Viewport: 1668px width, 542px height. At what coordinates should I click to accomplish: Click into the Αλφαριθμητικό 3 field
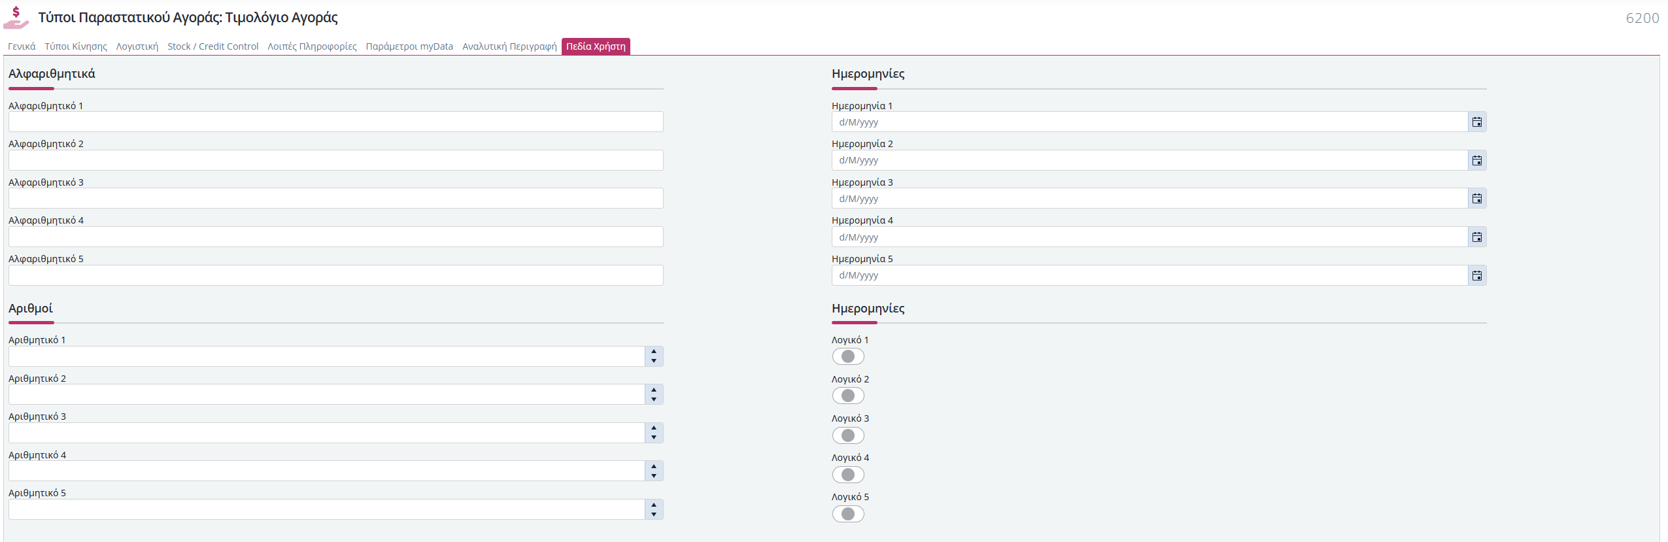pos(336,198)
